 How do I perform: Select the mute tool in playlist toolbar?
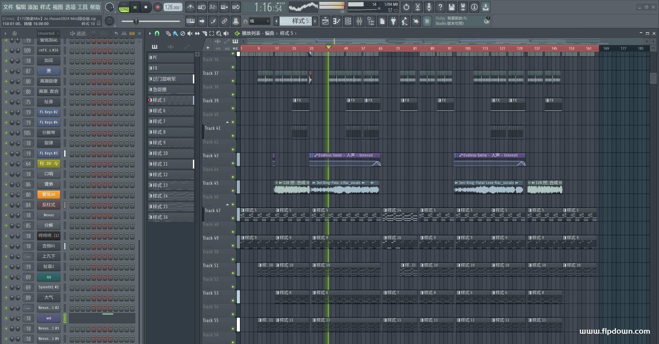tap(190, 33)
